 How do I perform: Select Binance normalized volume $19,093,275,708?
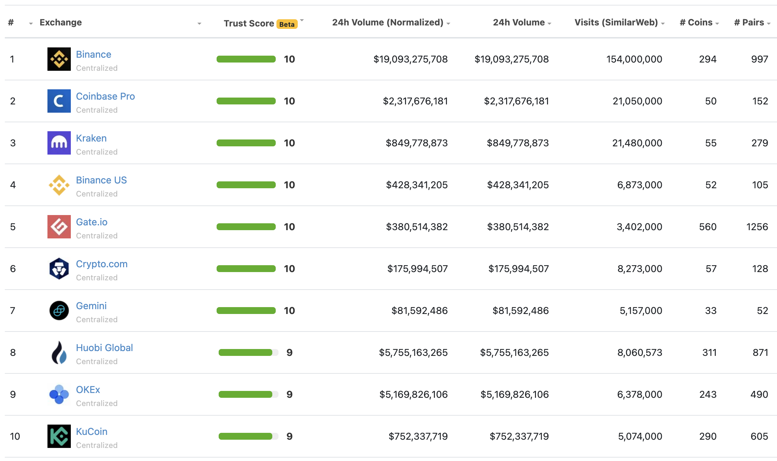coord(411,59)
